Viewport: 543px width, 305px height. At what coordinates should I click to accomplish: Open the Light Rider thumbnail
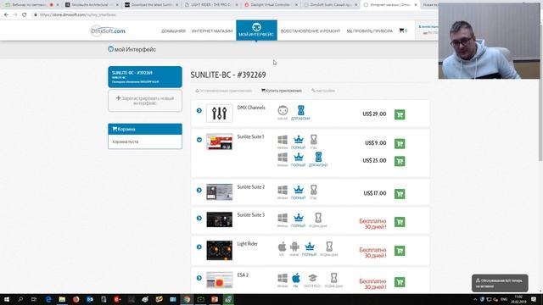tap(219, 251)
